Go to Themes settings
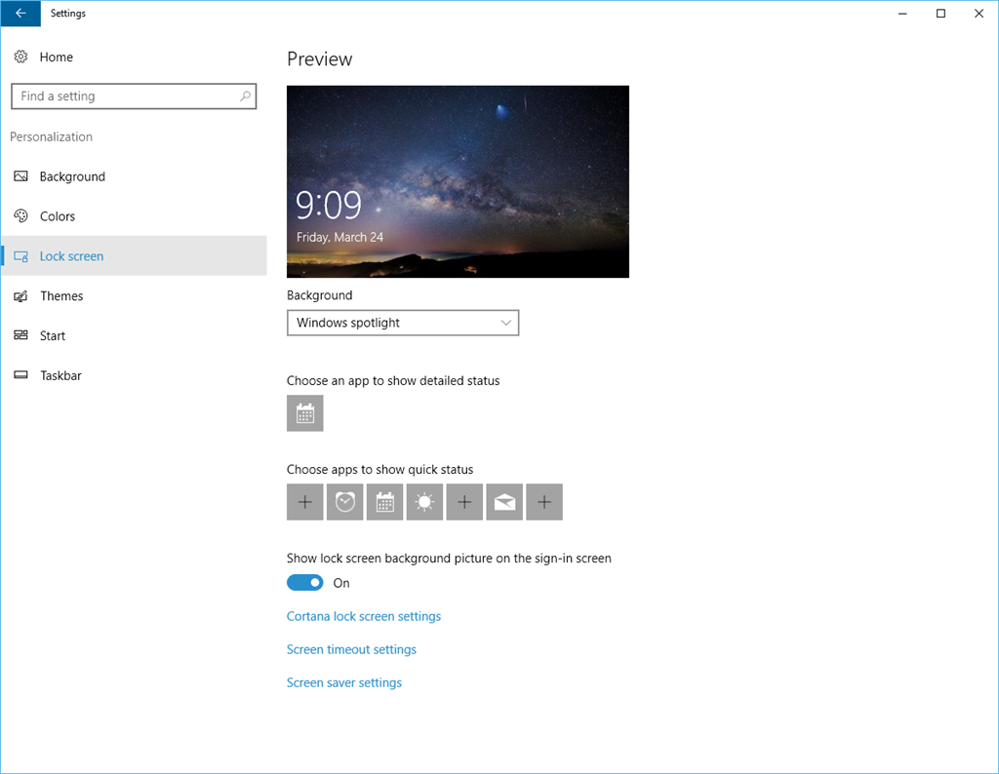The height and width of the screenshot is (774, 999). (60, 296)
